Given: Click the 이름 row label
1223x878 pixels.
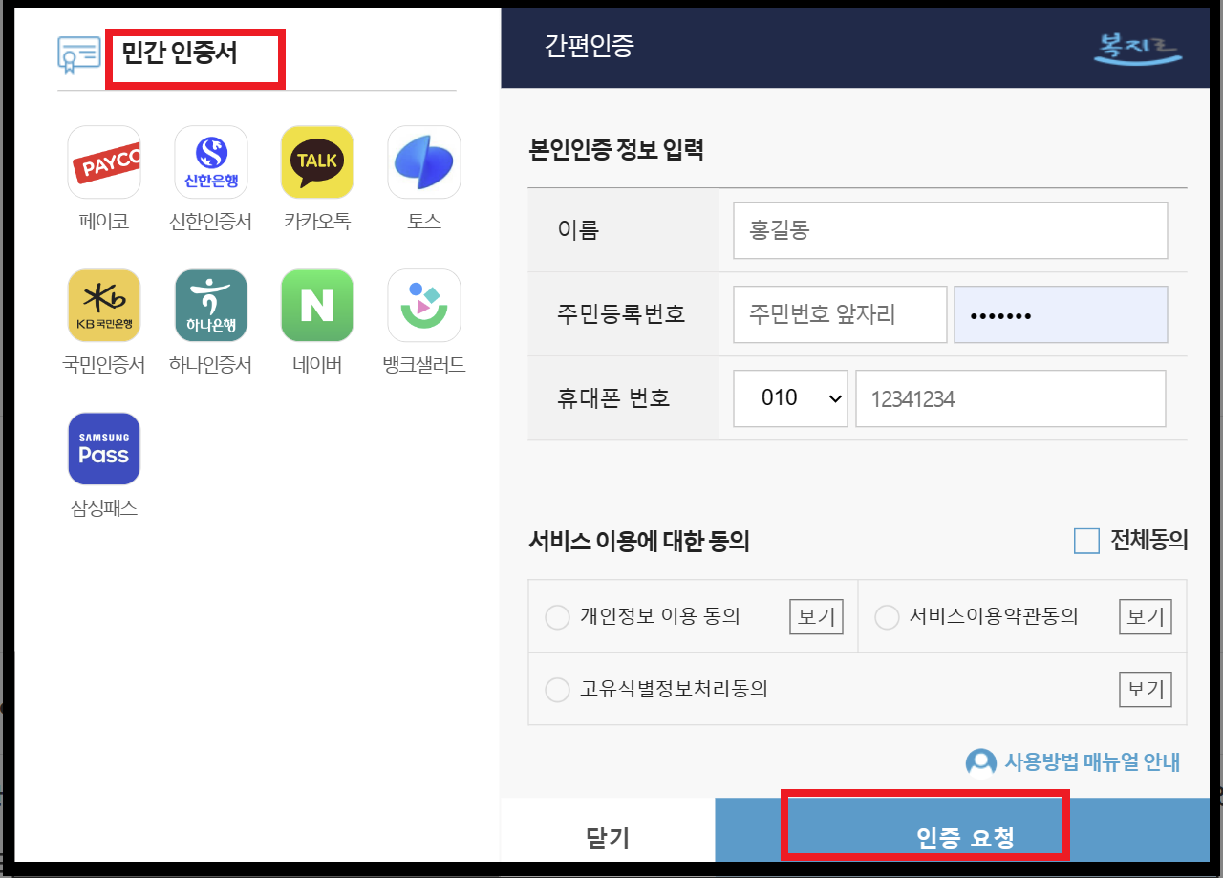Looking at the screenshot, I should pos(578,230).
